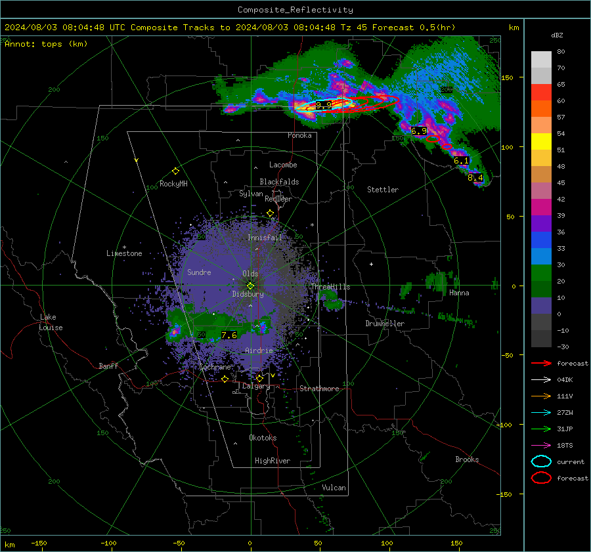Pick the slate purple 10 dBZ swatch
The image size is (591, 552).
tap(541, 306)
